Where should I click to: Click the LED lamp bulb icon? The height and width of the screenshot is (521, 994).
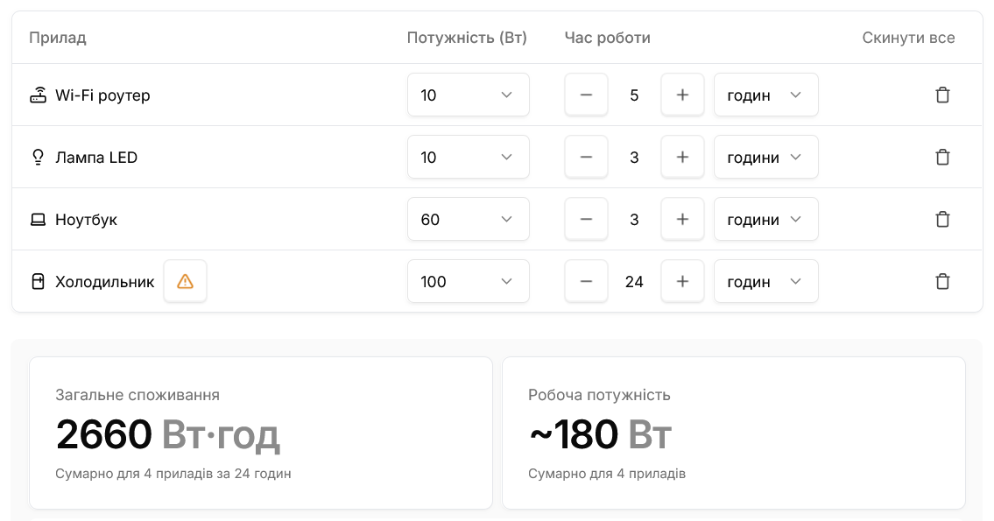[38, 157]
